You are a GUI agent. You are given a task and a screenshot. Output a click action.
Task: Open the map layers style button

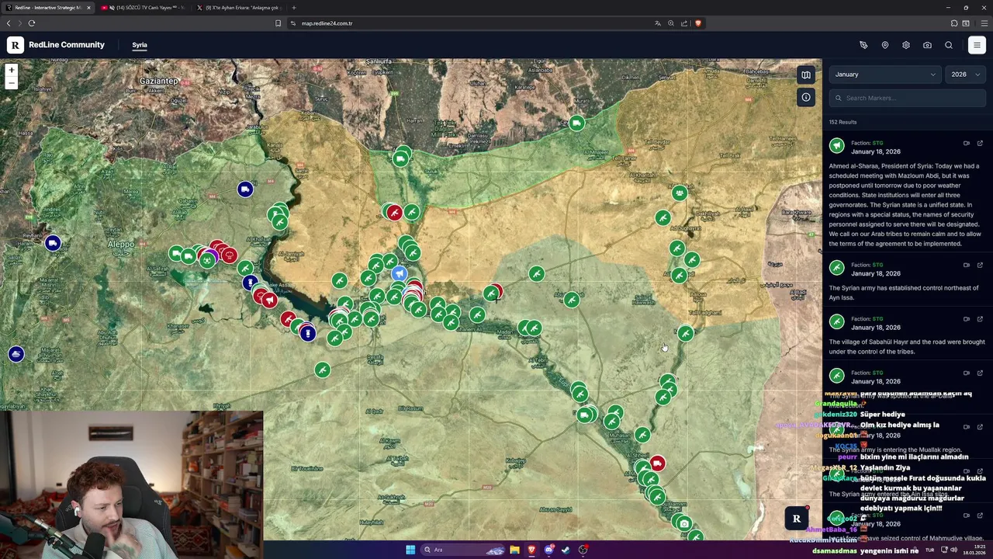806,75
